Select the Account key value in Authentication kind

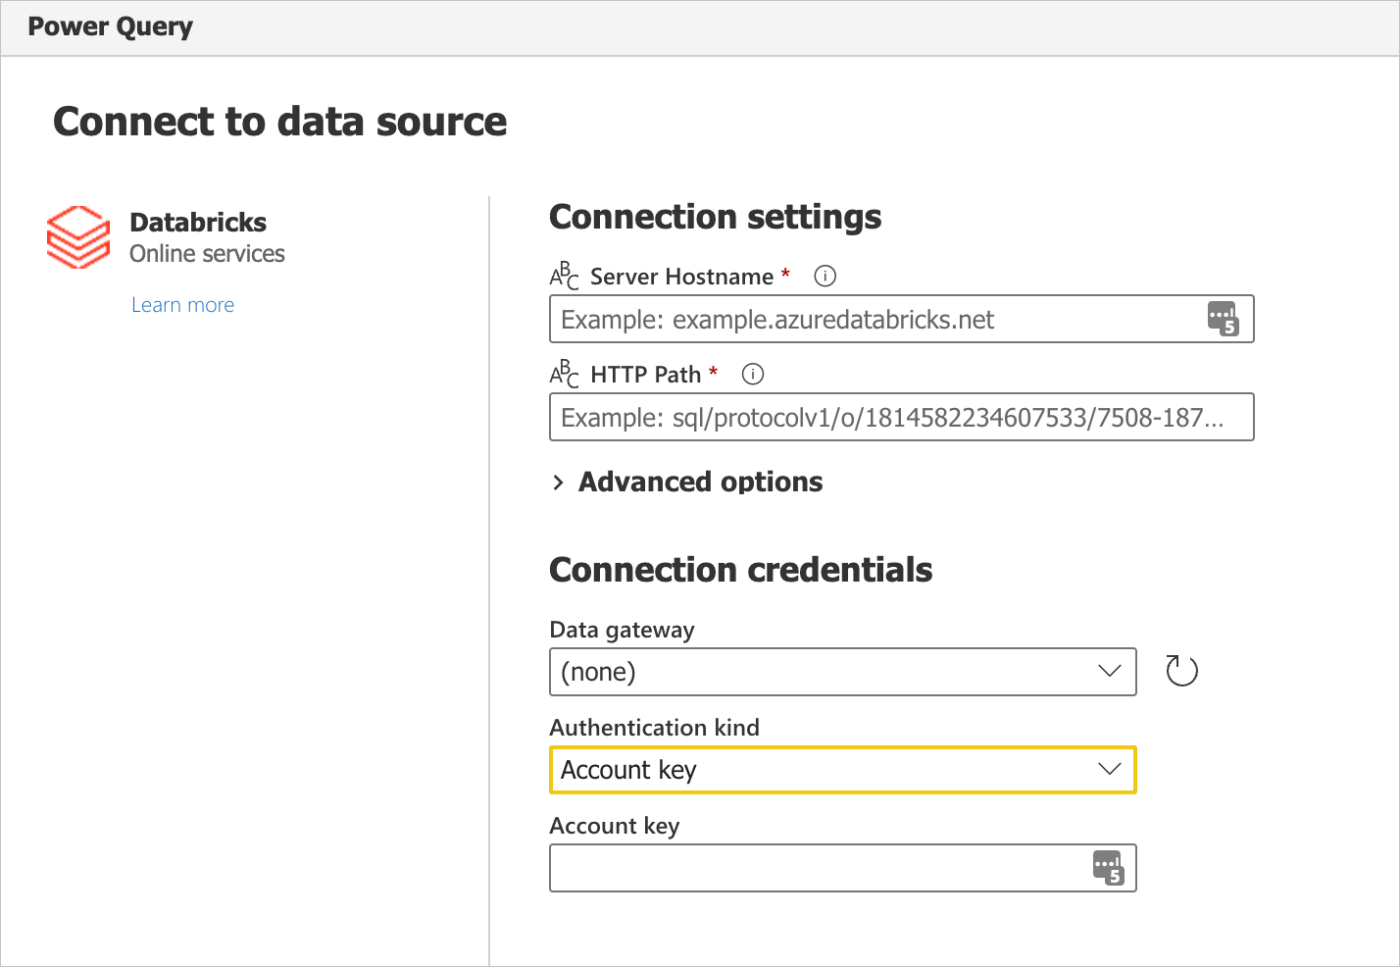point(628,770)
